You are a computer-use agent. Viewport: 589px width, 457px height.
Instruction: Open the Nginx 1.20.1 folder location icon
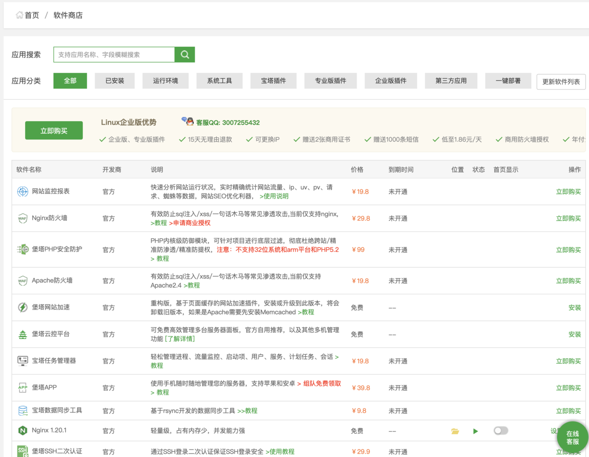(x=455, y=431)
